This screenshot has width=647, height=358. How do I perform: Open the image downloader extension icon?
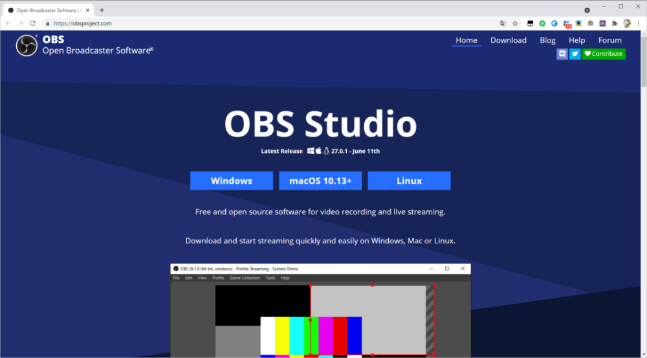click(x=578, y=23)
